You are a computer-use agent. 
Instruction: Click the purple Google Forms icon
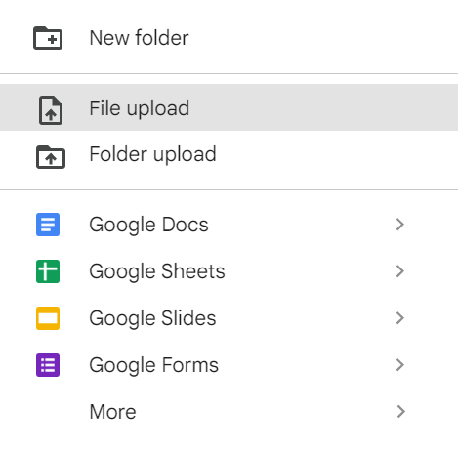(48, 365)
